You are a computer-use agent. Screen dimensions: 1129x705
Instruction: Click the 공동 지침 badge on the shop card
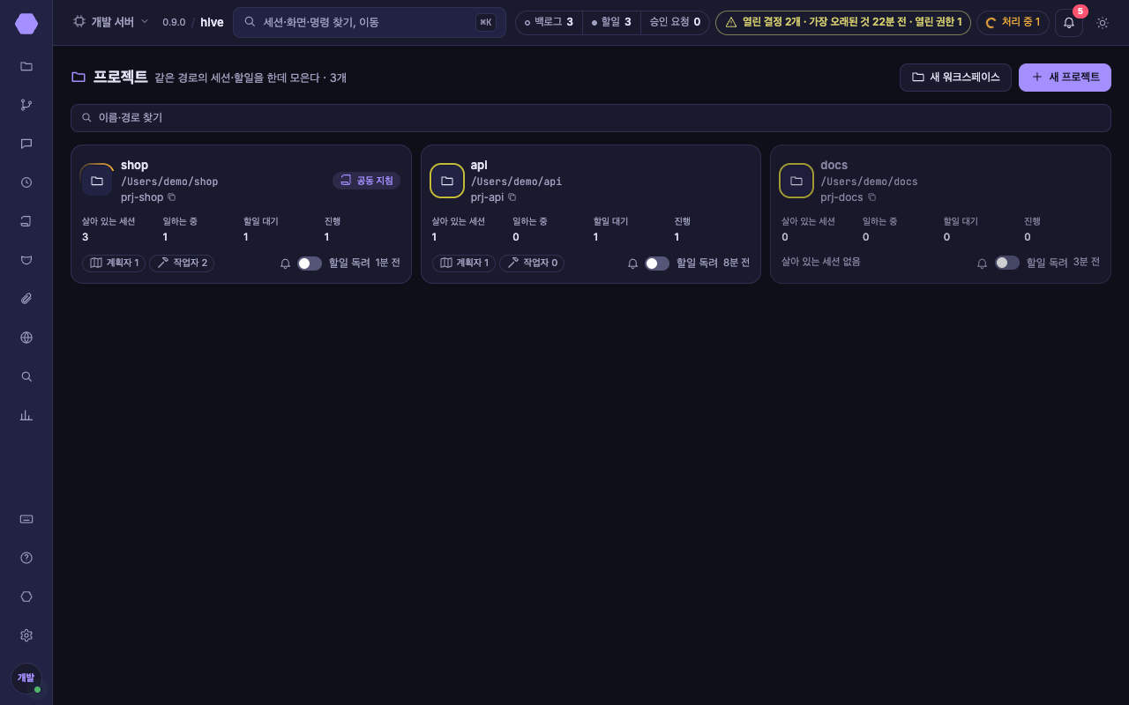(366, 181)
